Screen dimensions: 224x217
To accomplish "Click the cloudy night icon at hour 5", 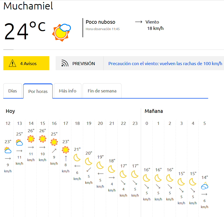I will click(x=205, y=186).
